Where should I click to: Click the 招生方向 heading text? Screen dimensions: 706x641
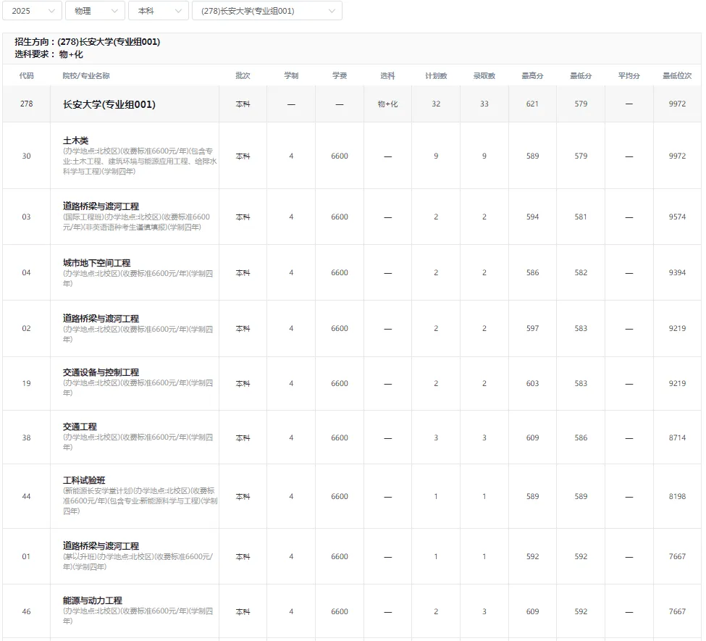[x=88, y=42]
